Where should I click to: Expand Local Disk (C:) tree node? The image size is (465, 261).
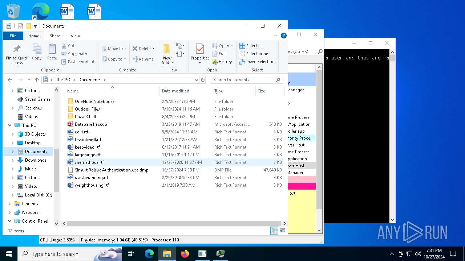pos(13,195)
